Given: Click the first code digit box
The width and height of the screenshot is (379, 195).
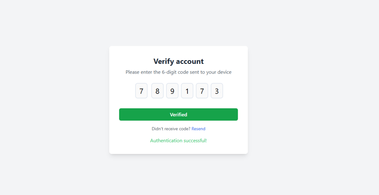Looking at the screenshot, I should tap(141, 91).
